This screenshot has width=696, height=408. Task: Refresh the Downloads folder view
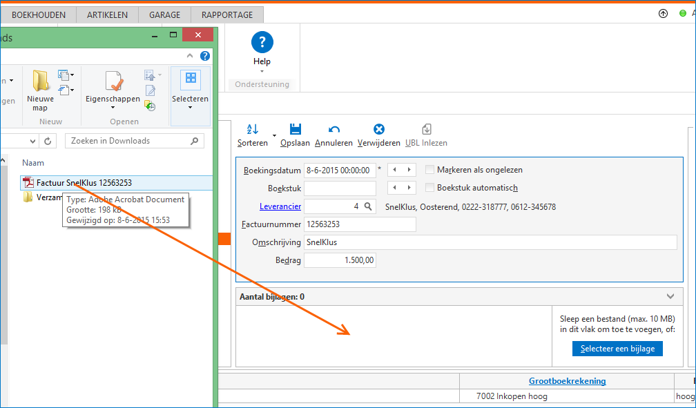point(48,142)
